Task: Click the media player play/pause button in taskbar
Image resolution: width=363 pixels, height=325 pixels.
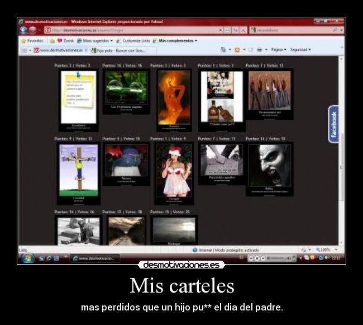Action: [x=257, y=258]
